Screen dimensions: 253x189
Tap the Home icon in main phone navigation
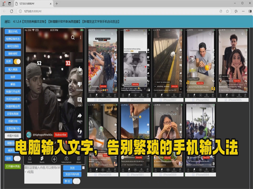point(30,159)
